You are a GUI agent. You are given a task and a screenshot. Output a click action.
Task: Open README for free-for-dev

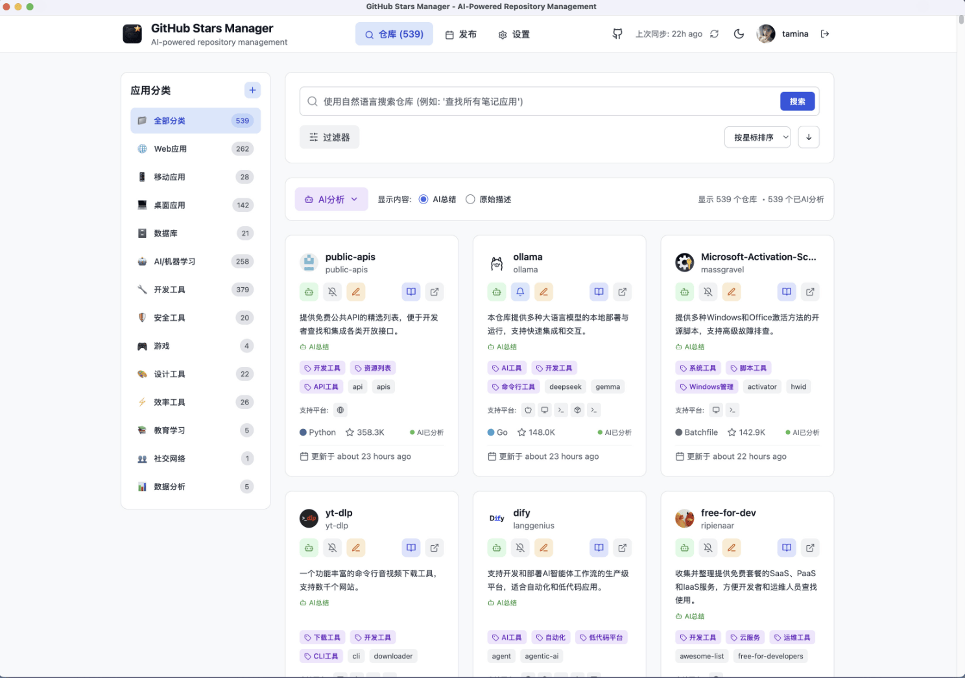pos(787,548)
